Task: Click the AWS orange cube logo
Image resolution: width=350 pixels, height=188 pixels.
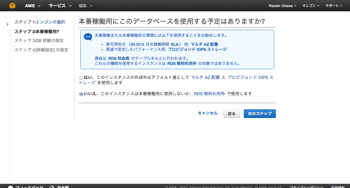Action: coord(12,6)
